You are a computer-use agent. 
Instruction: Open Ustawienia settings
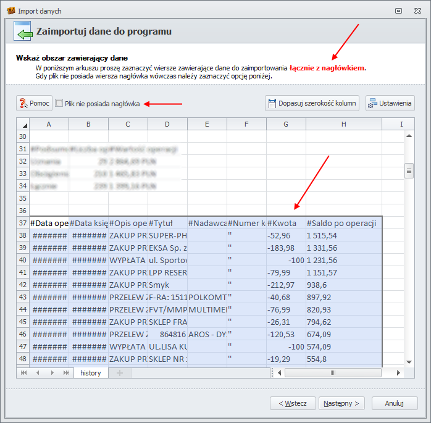[x=390, y=103]
